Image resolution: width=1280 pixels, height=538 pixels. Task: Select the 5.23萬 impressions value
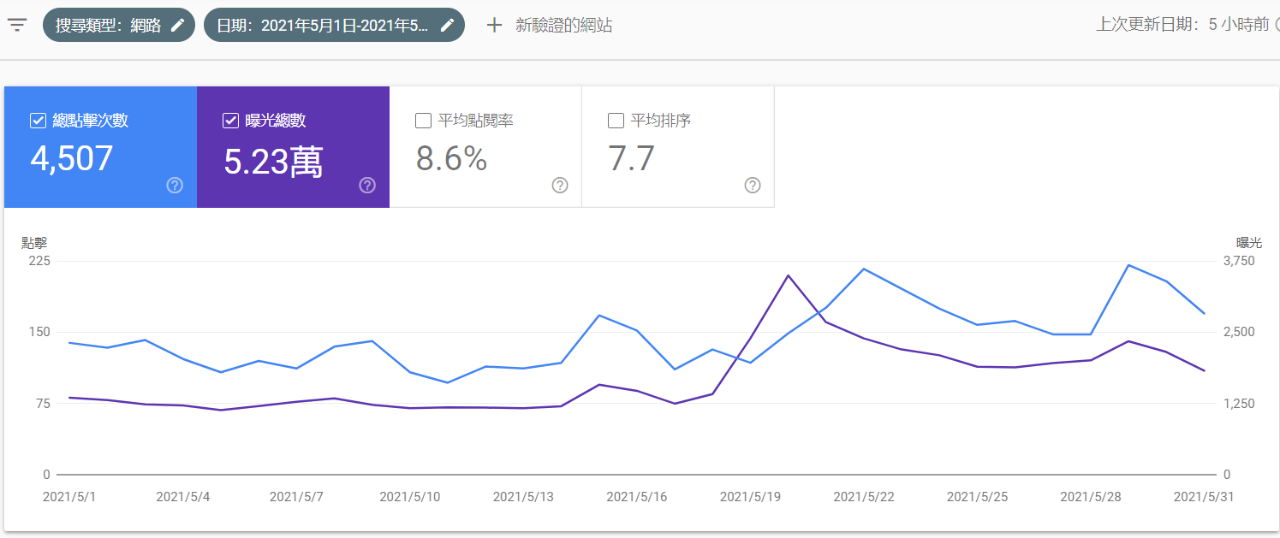[x=273, y=162]
